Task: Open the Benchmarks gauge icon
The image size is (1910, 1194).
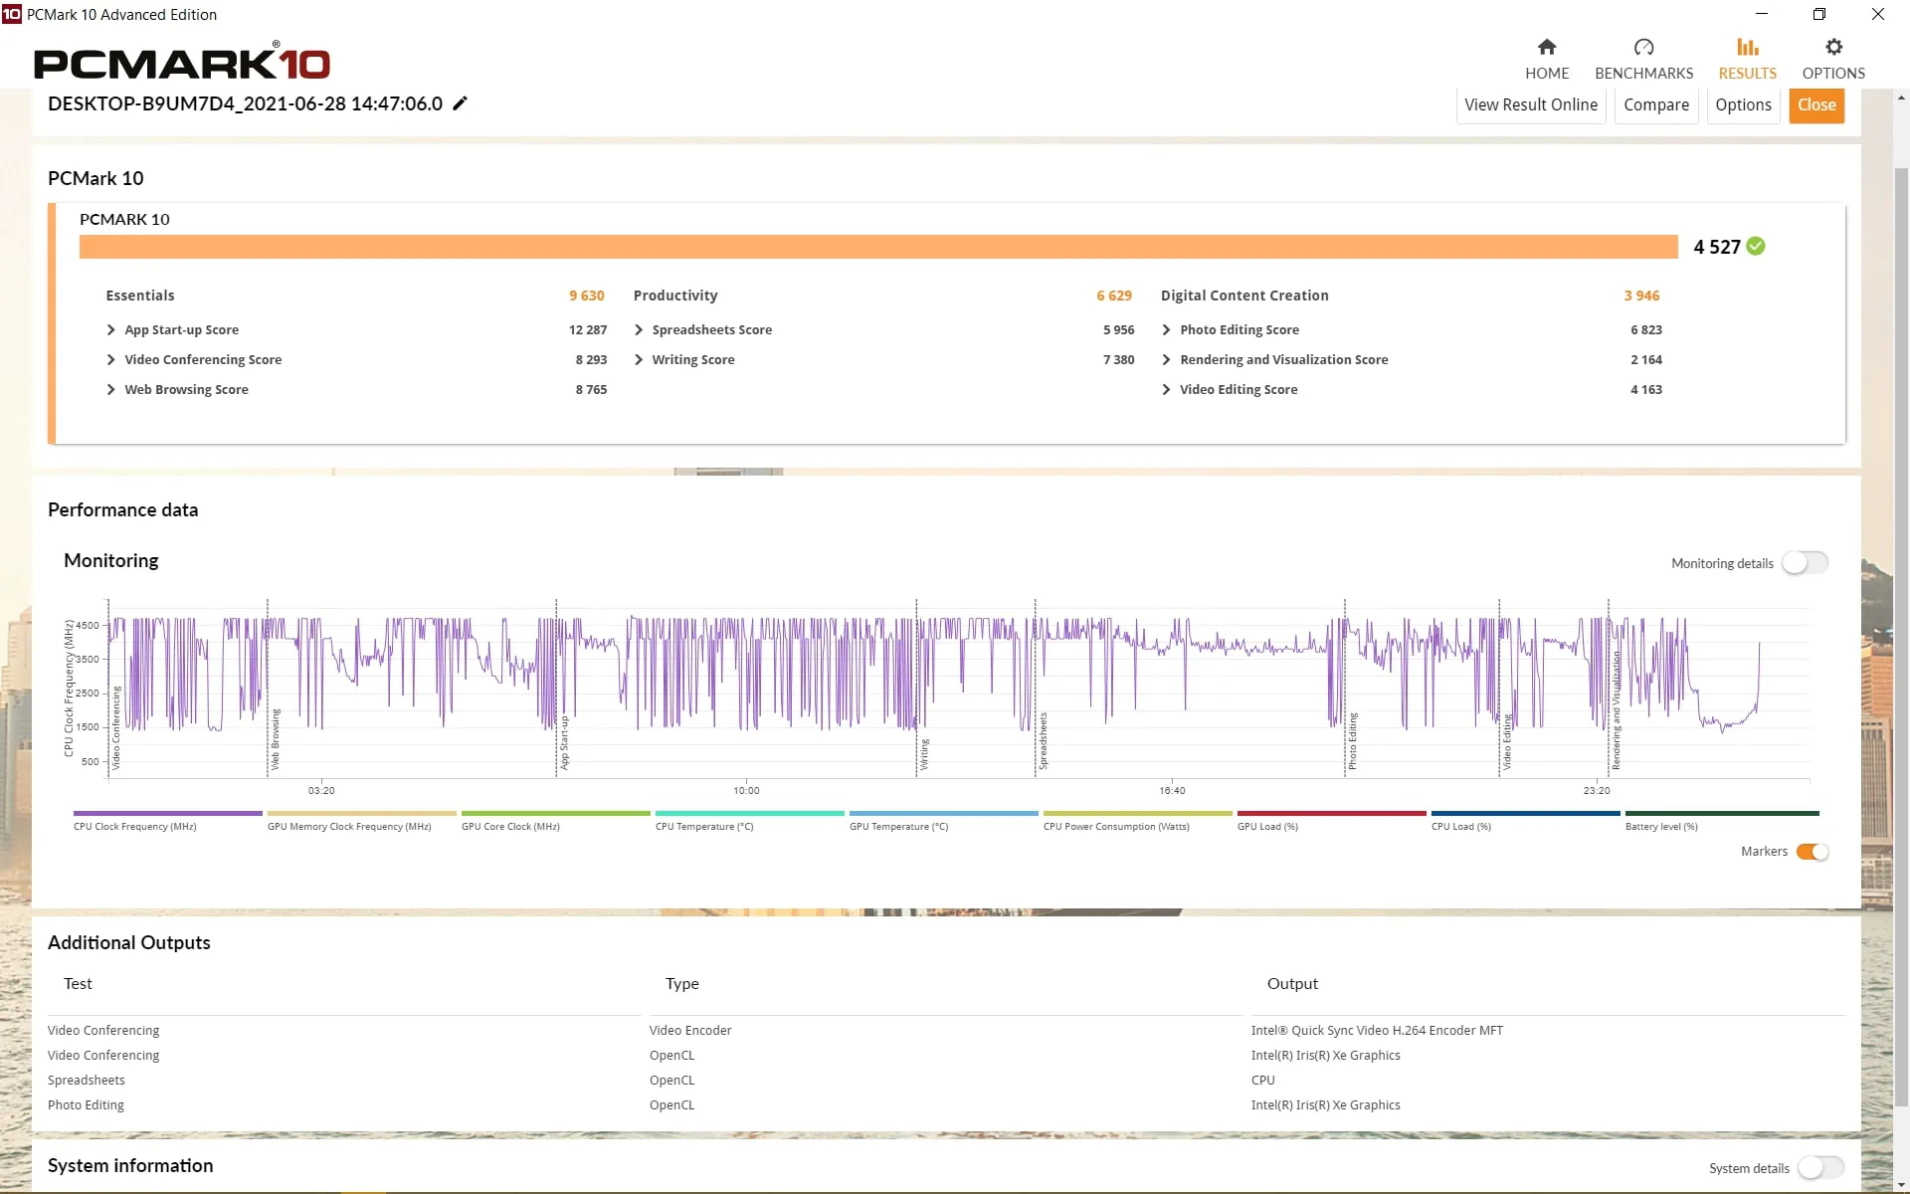Action: click(x=1643, y=47)
